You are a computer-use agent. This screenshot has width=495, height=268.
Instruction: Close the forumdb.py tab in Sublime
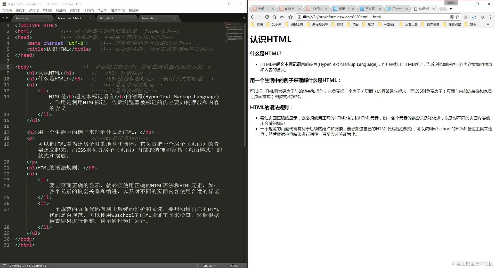[x=174, y=18]
